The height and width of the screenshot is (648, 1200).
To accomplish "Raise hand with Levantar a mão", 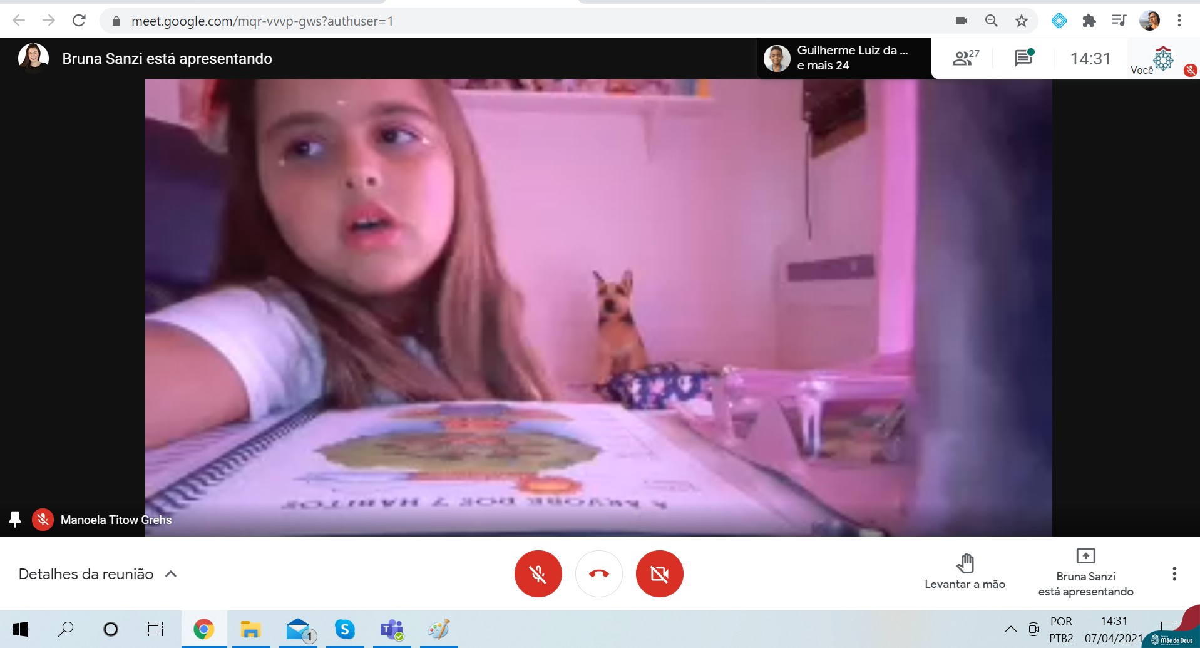I will pyautogui.click(x=965, y=571).
